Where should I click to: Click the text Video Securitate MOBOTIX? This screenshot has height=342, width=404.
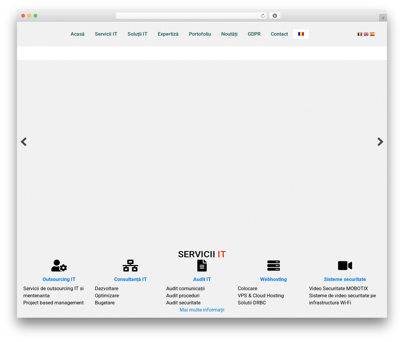[x=339, y=288]
